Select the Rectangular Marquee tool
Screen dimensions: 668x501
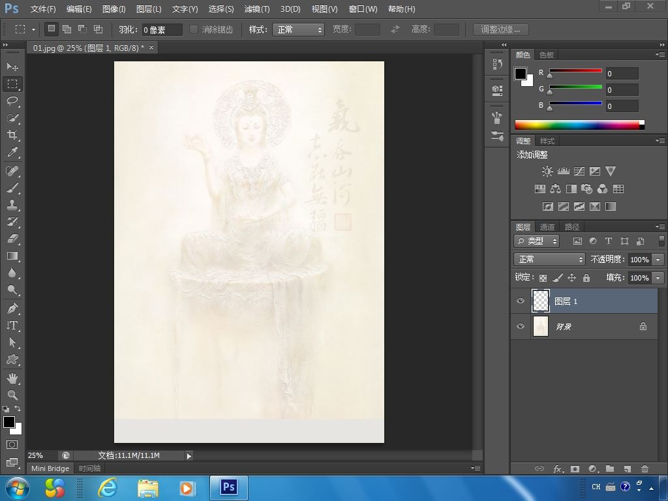pyautogui.click(x=12, y=84)
